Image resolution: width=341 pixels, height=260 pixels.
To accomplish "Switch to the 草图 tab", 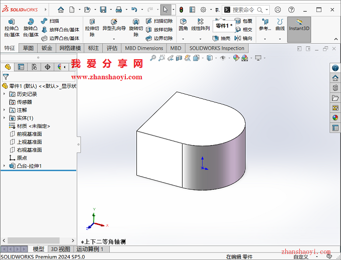I will tap(28, 48).
